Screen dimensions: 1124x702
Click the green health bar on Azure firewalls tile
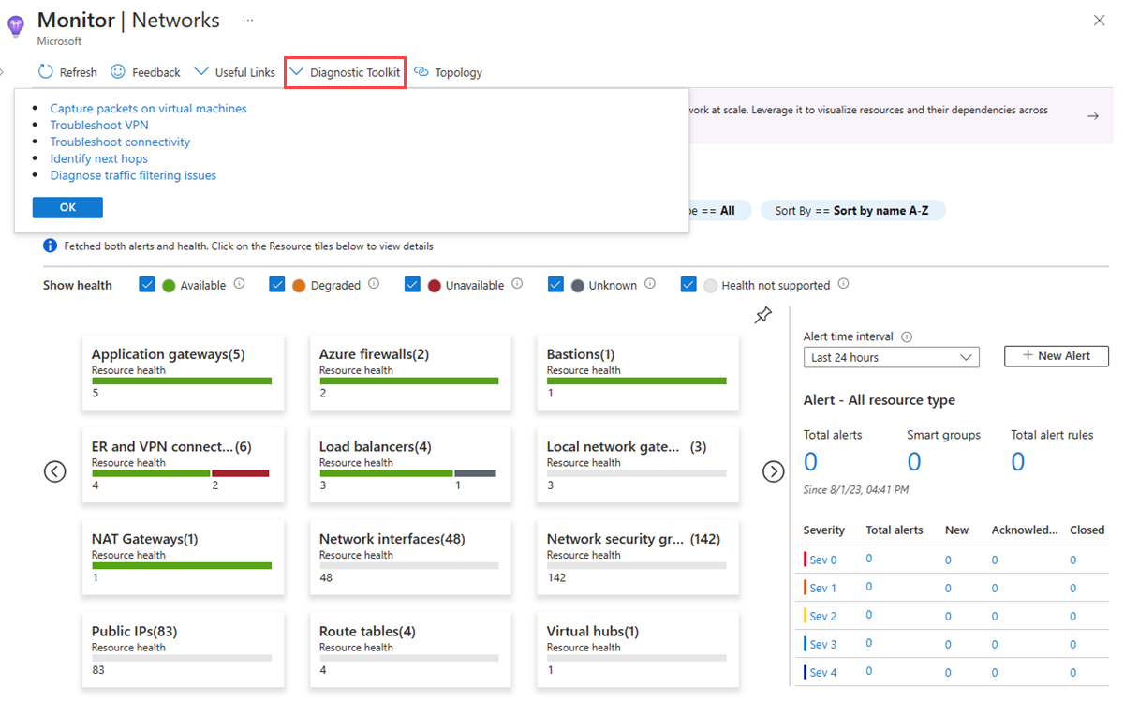[x=410, y=381]
